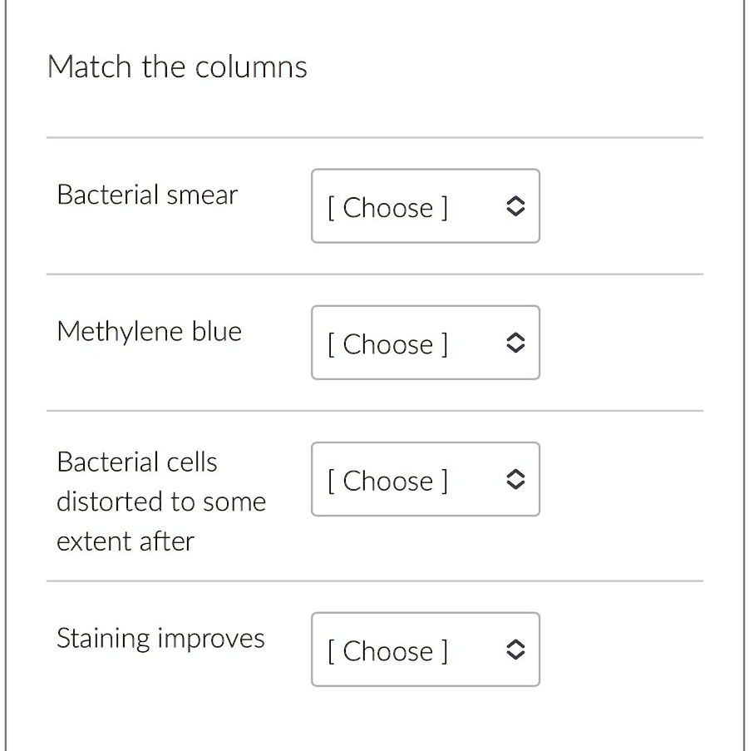Select the Bacterial smear row label

pyautogui.click(x=146, y=195)
